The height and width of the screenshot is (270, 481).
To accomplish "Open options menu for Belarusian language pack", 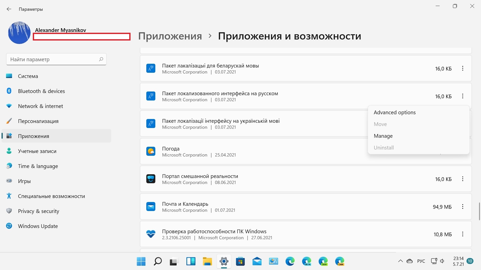I will [463, 68].
